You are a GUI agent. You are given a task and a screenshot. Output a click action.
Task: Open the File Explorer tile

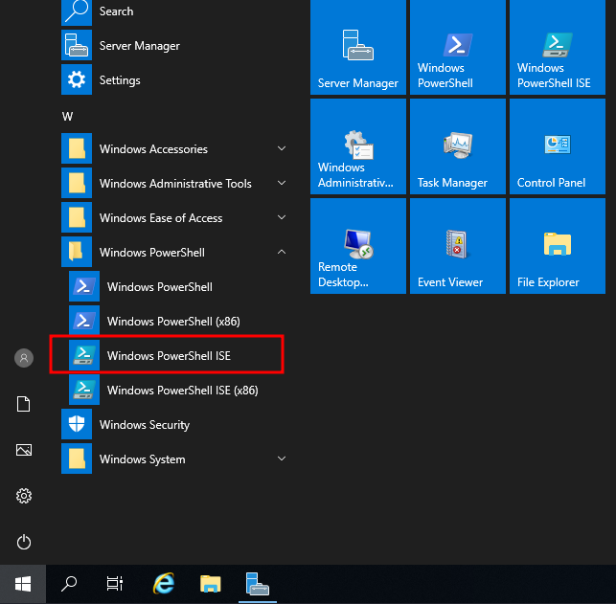click(557, 246)
